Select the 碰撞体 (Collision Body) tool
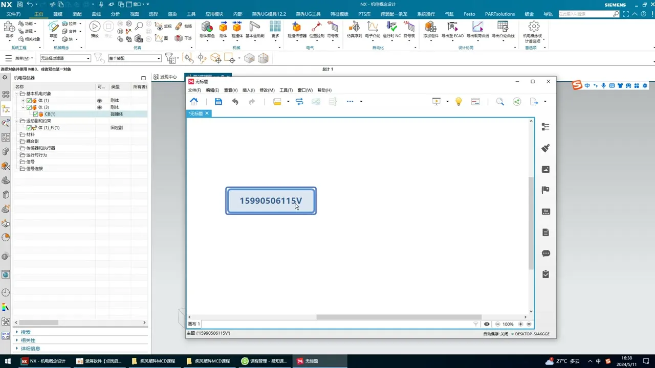This screenshot has height=368, width=655. 237,29
